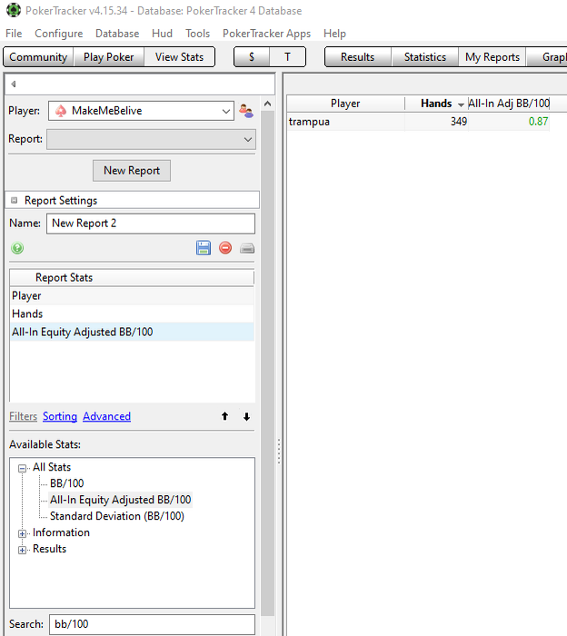The width and height of the screenshot is (567, 636).
Task: Open the Configure menu
Action: click(59, 34)
